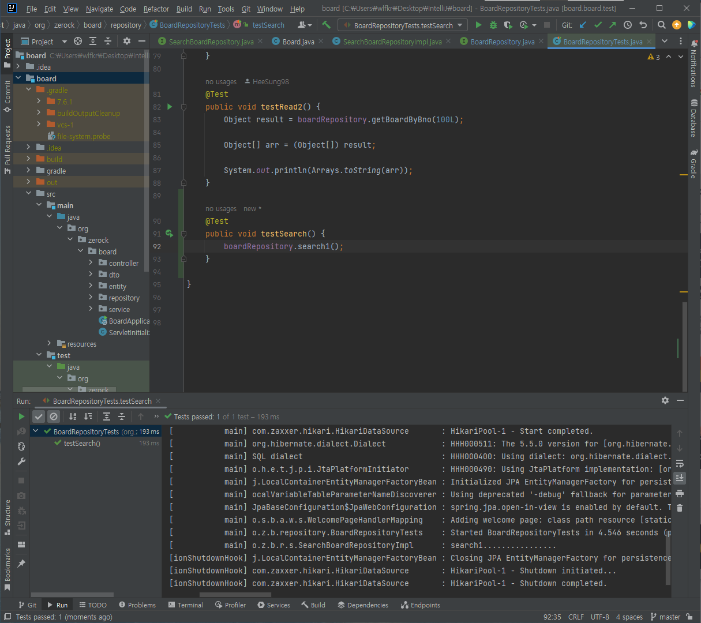Viewport: 701px width, 623px height.
Task: Open the Dependencies tool window
Action: (x=363, y=605)
